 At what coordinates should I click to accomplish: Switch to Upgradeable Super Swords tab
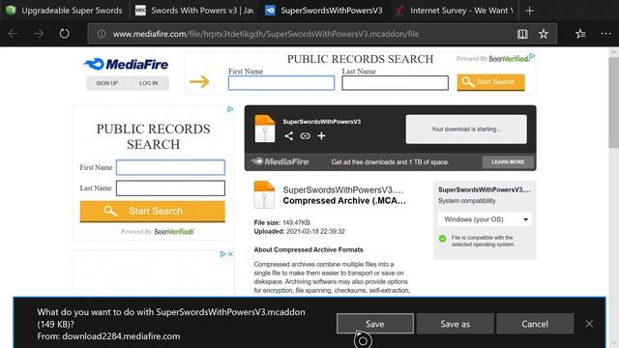tap(65, 11)
